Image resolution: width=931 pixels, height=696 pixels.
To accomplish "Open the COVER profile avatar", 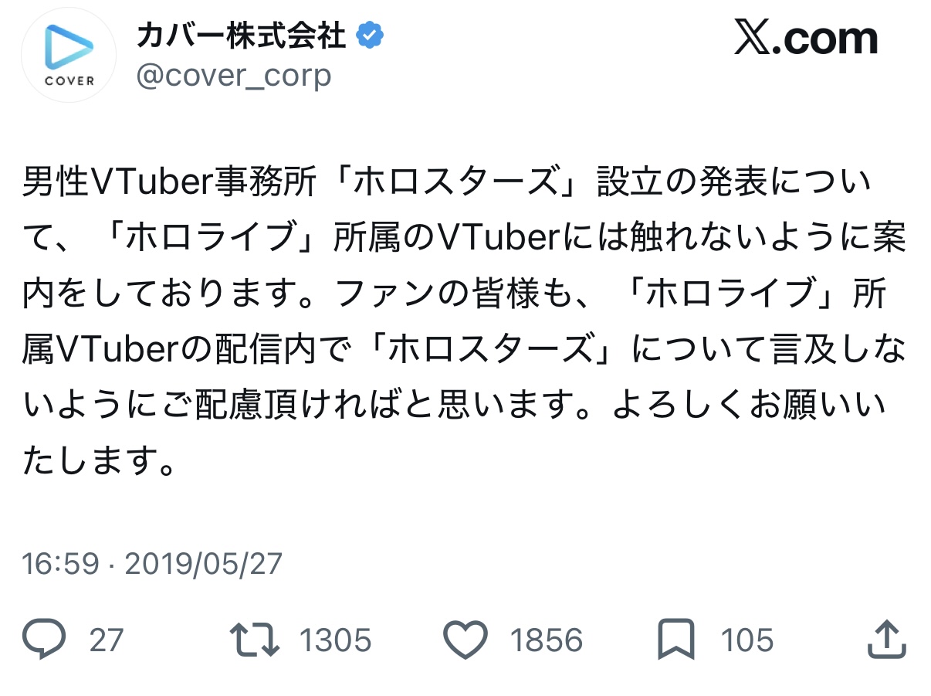I will pos(68,55).
